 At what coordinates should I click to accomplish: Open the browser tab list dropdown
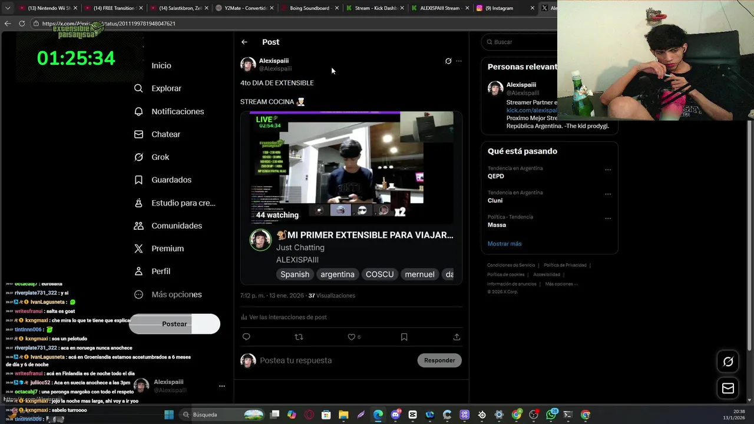pyautogui.click(x=8, y=8)
